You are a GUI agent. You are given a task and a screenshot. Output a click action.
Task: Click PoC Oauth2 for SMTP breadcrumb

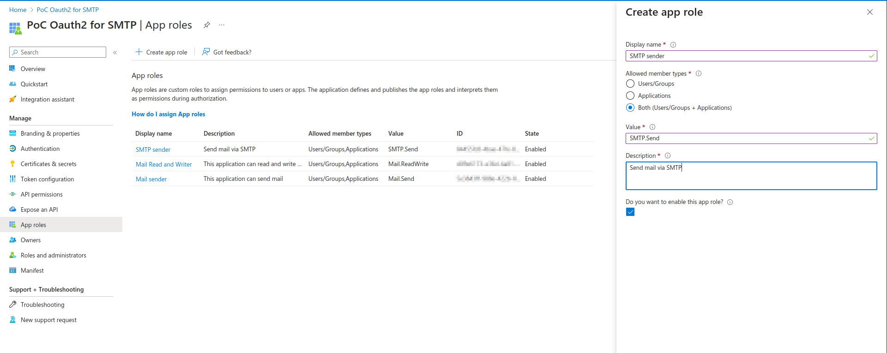pos(67,10)
